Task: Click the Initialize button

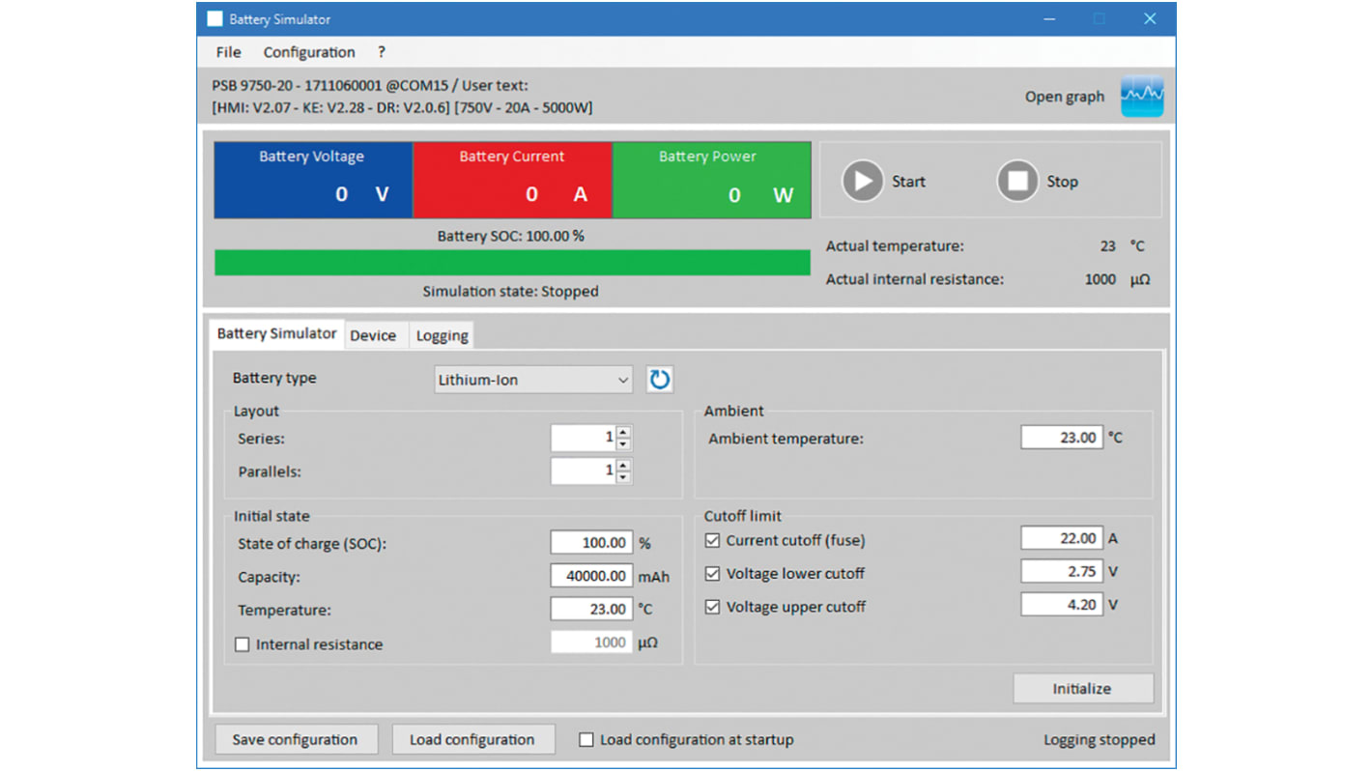Action: coord(1083,689)
